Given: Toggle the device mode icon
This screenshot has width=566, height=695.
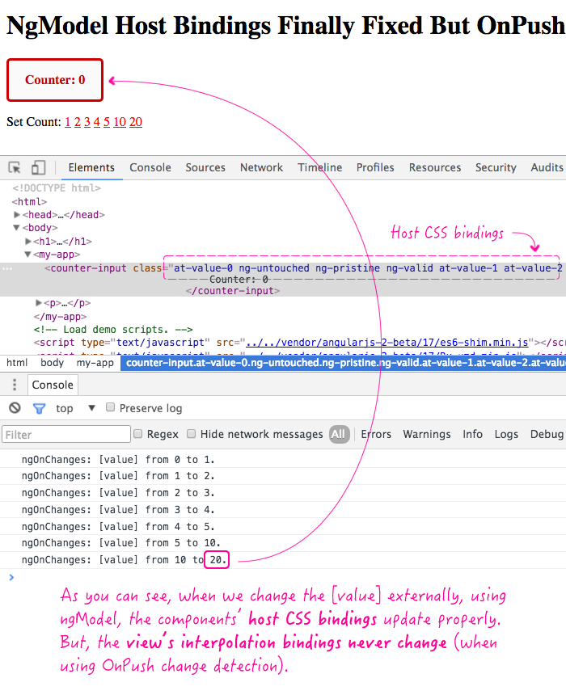Looking at the screenshot, I should (38, 168).
